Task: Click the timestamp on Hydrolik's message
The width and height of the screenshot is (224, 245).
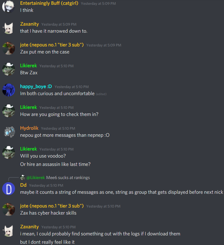Action: [58, 128]
